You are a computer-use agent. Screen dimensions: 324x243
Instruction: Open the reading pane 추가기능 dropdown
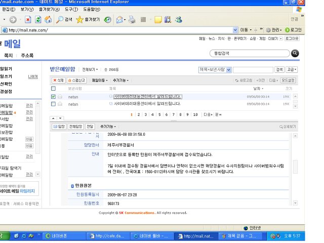coord(108,127)
